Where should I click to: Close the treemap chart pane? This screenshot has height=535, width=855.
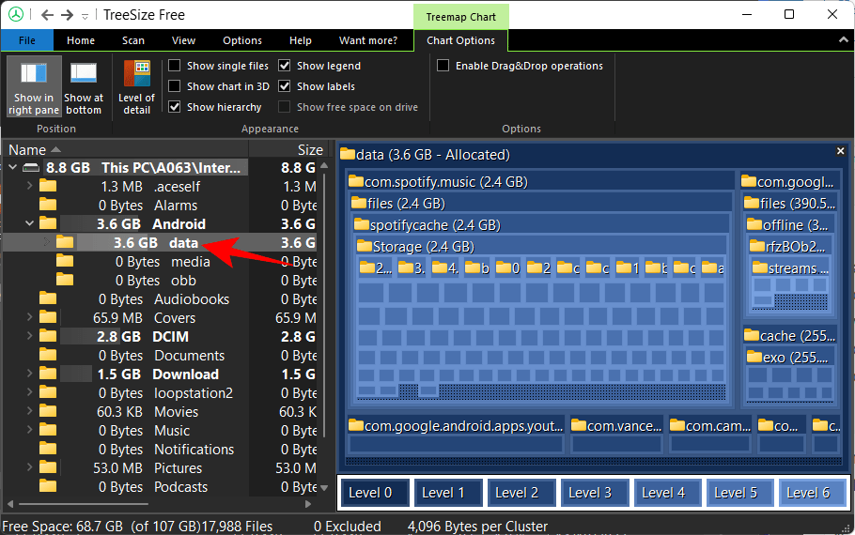tap(840, 151)
